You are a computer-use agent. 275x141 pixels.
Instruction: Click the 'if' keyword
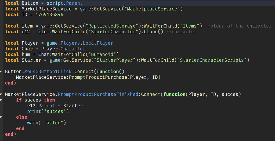click(x=19, y=100)
